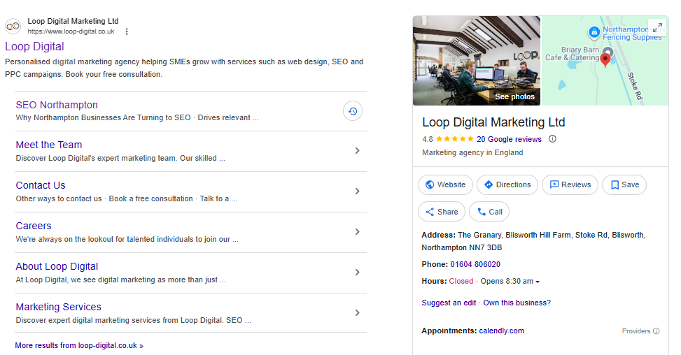681x355 pixels.
Task: Open the Careers sitelink
Action: (34, 226)
